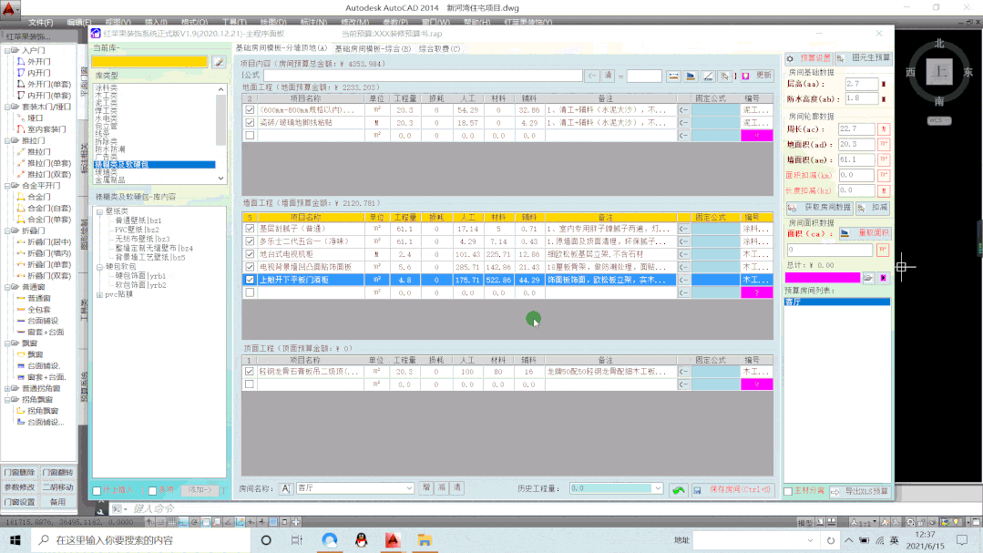
Task: Uncheck the 轻钢龙骨石膏板吊顶 row checkbox
Action: tap(250, 372)
